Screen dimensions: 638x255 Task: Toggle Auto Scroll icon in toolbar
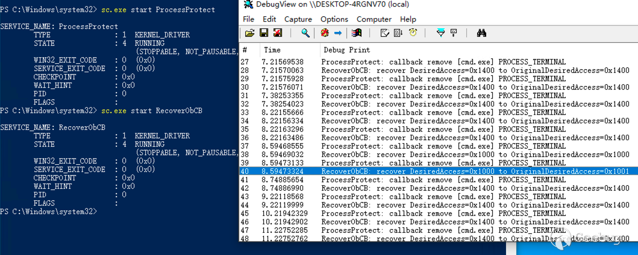point(398,33)
